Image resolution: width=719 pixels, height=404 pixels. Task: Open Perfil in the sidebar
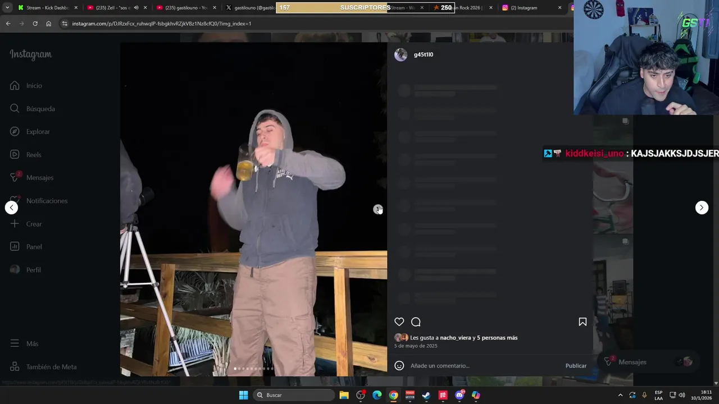click(x=25, y=269)
